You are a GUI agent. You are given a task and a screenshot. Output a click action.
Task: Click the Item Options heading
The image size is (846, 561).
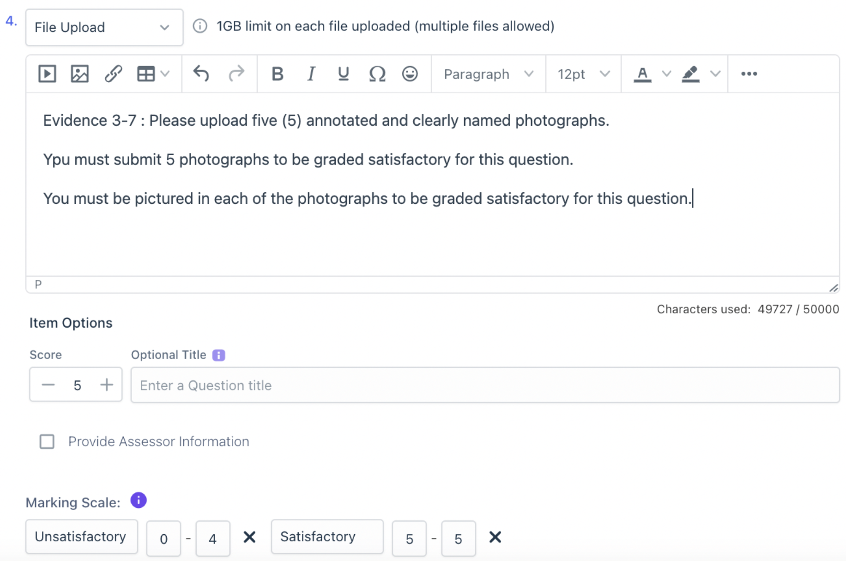[x=71, y=323]
